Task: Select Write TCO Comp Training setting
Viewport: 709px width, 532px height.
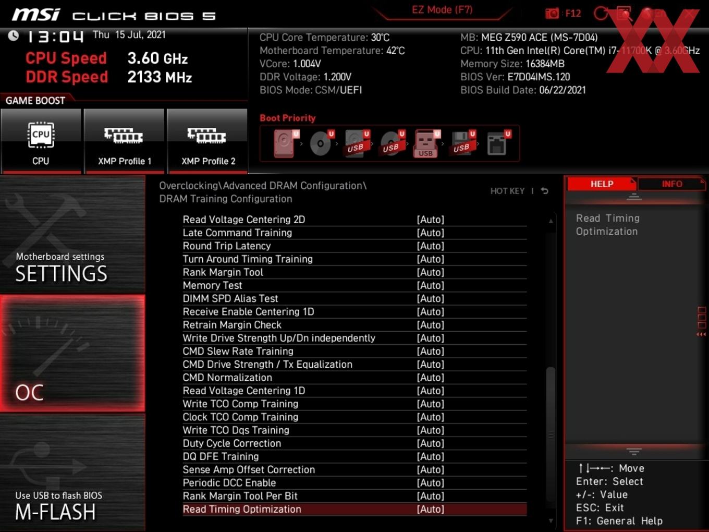Action: (x=354, y=404)
